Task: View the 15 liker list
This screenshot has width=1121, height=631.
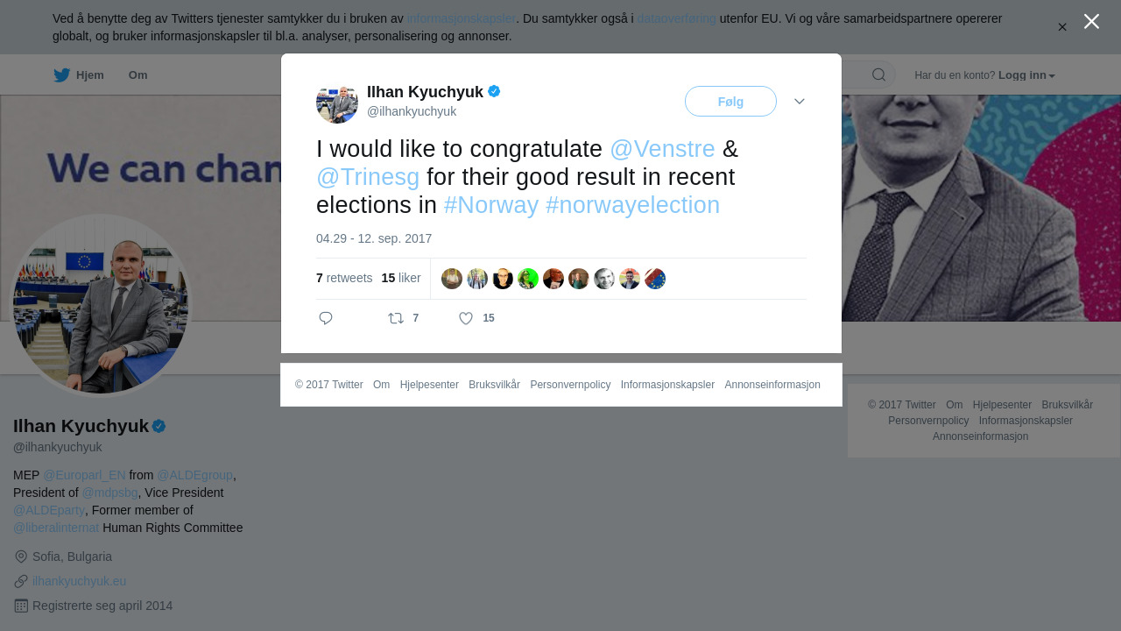Action: [x=401, y=278]
